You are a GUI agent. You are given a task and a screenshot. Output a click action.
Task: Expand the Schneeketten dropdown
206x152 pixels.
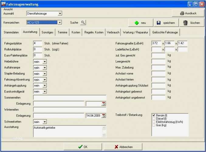45,122
